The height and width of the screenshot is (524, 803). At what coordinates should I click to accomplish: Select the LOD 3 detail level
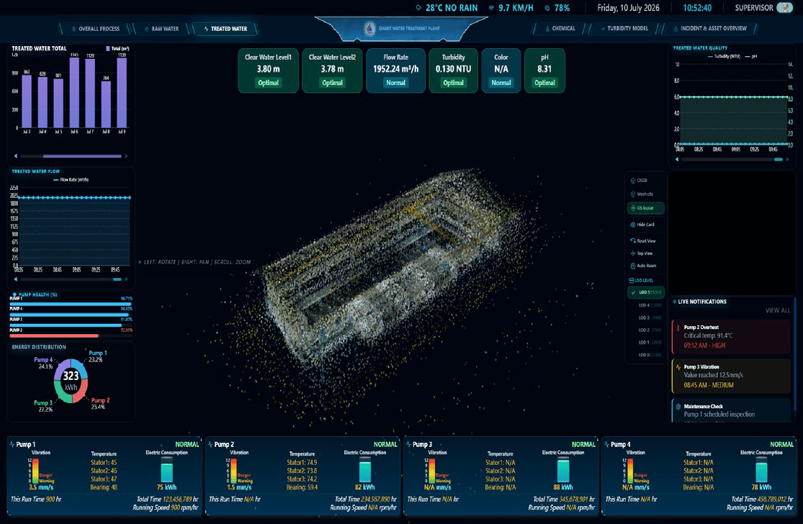click(650, 317)
